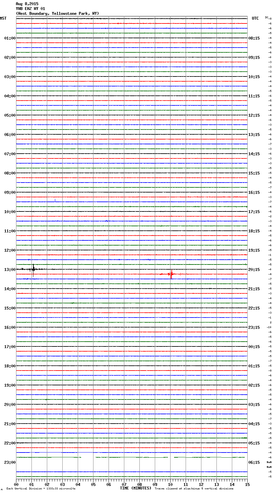Image resolution: width=273 pixels, height=493 pixels.
Task: Click the "UTC" column header
Action: [x=255, y=18]
